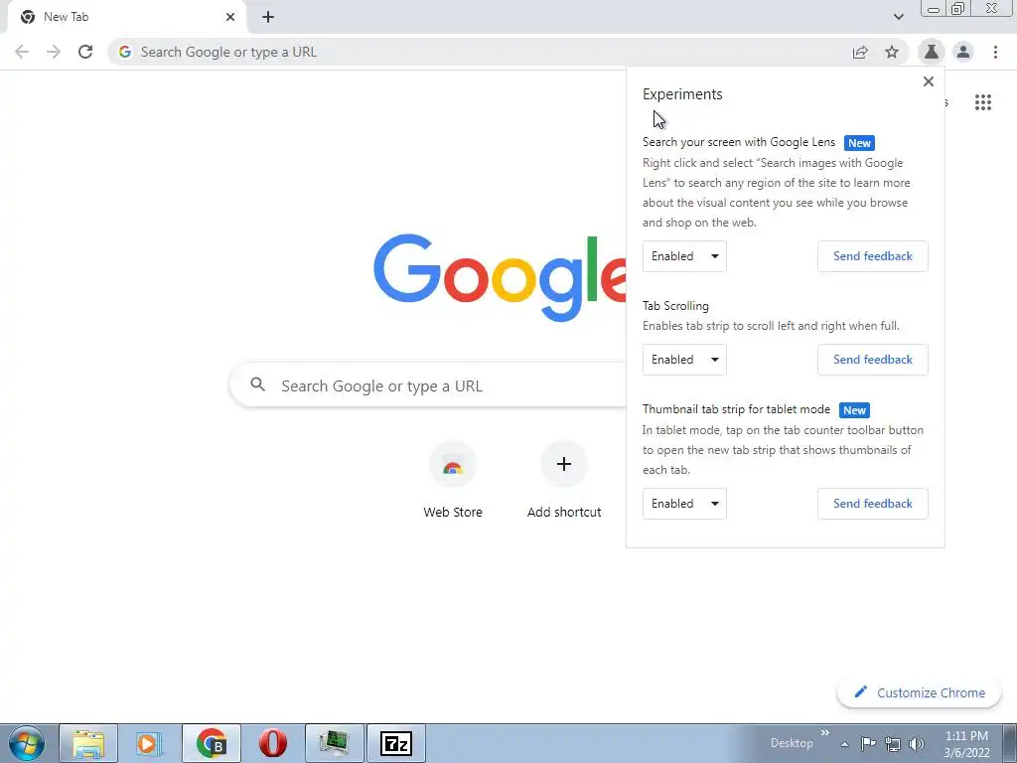Bookmark this tab with the star icon
Image resolution: width=1017 pixels, height=763 pixels.
(892, 52)
